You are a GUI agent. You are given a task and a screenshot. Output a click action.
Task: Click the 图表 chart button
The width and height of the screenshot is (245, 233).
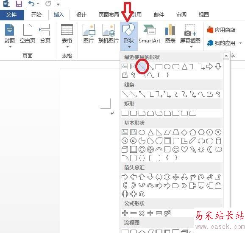click(170, 34)
